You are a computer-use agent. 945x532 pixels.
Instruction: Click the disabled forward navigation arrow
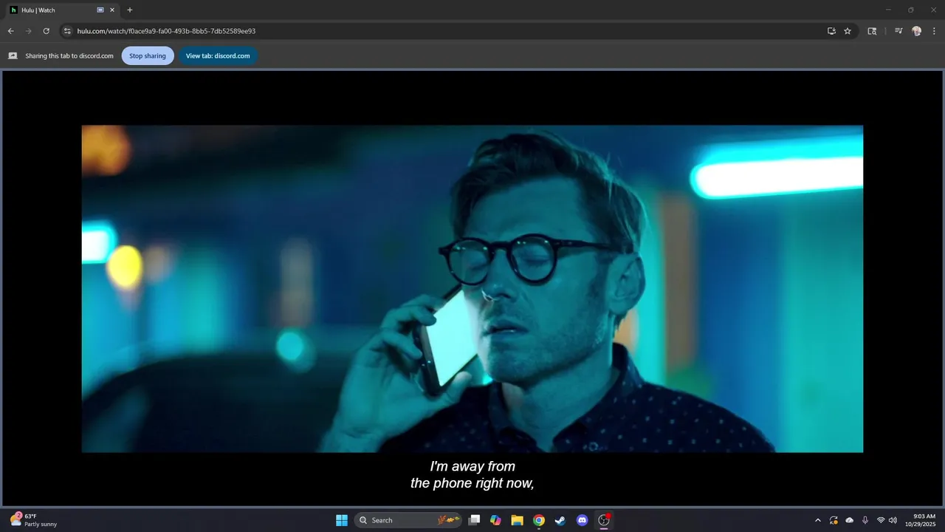28,31
